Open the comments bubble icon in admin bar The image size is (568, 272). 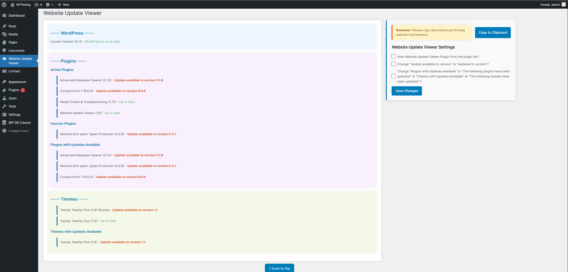48,5
